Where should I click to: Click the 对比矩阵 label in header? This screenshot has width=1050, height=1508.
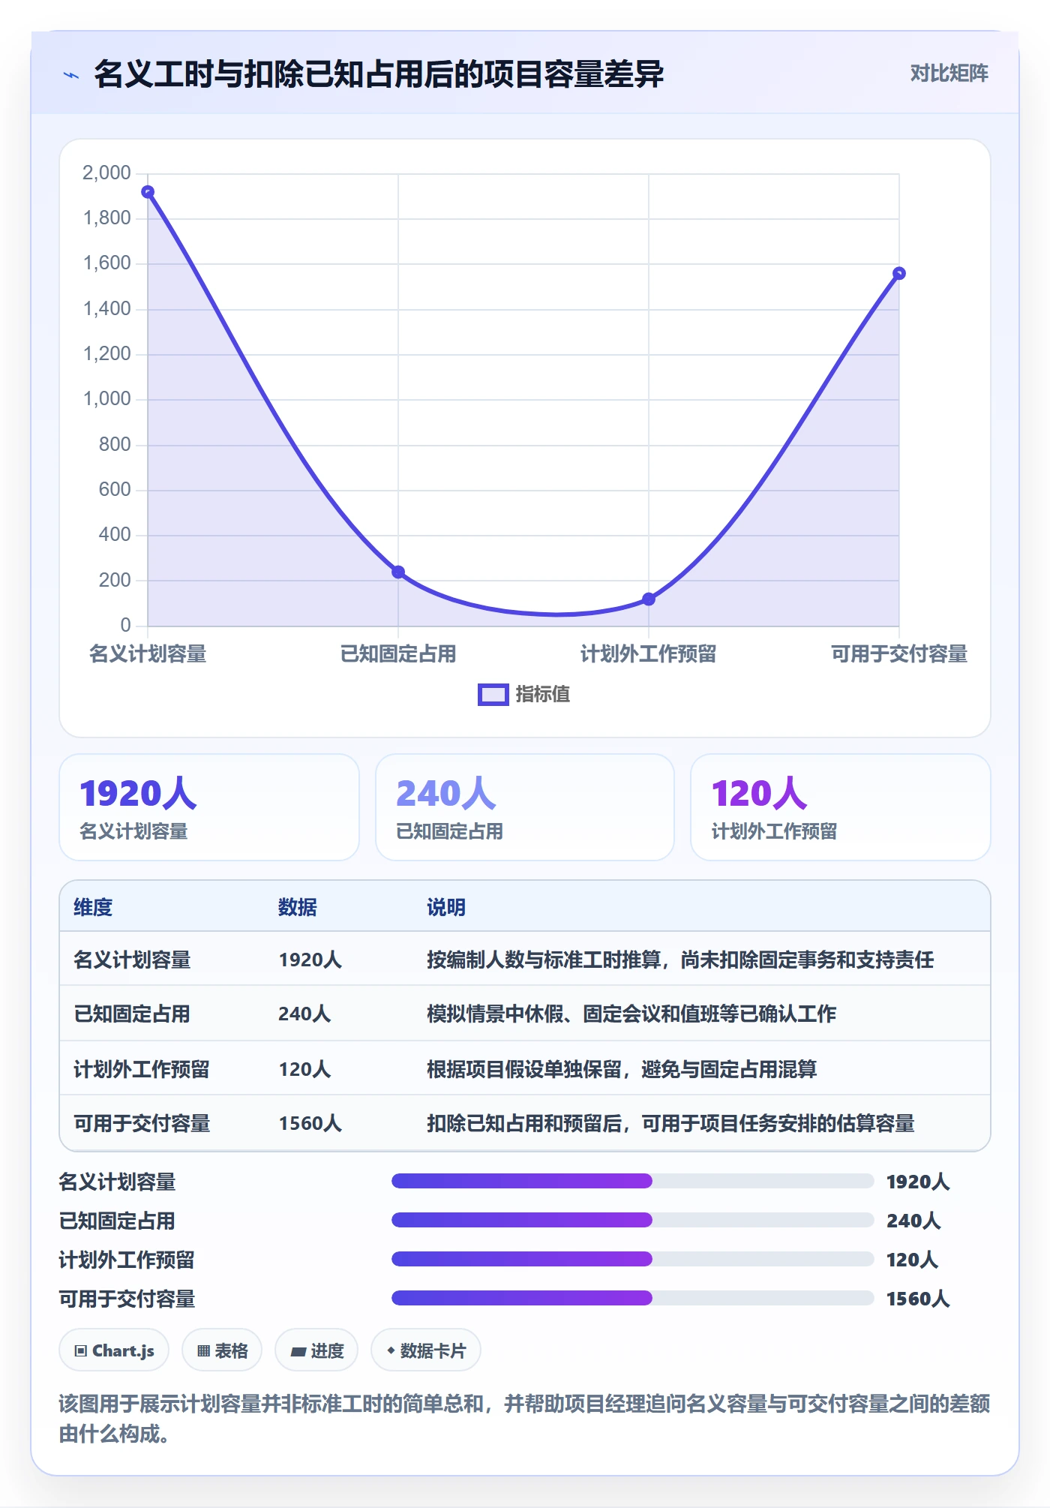[x=949, y=74]
